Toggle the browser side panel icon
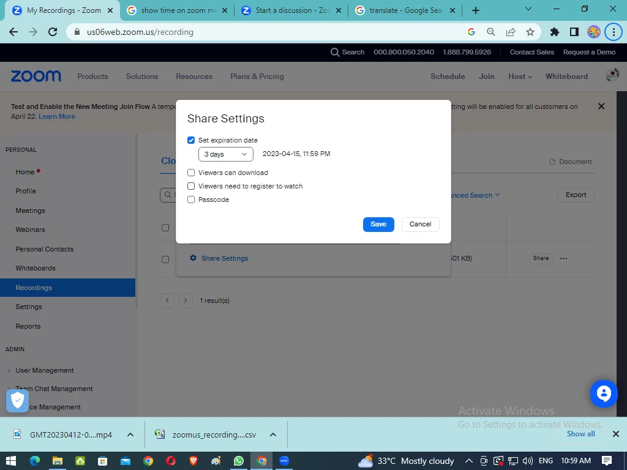This screenshot has width=627, height=470. pos(574,32)
